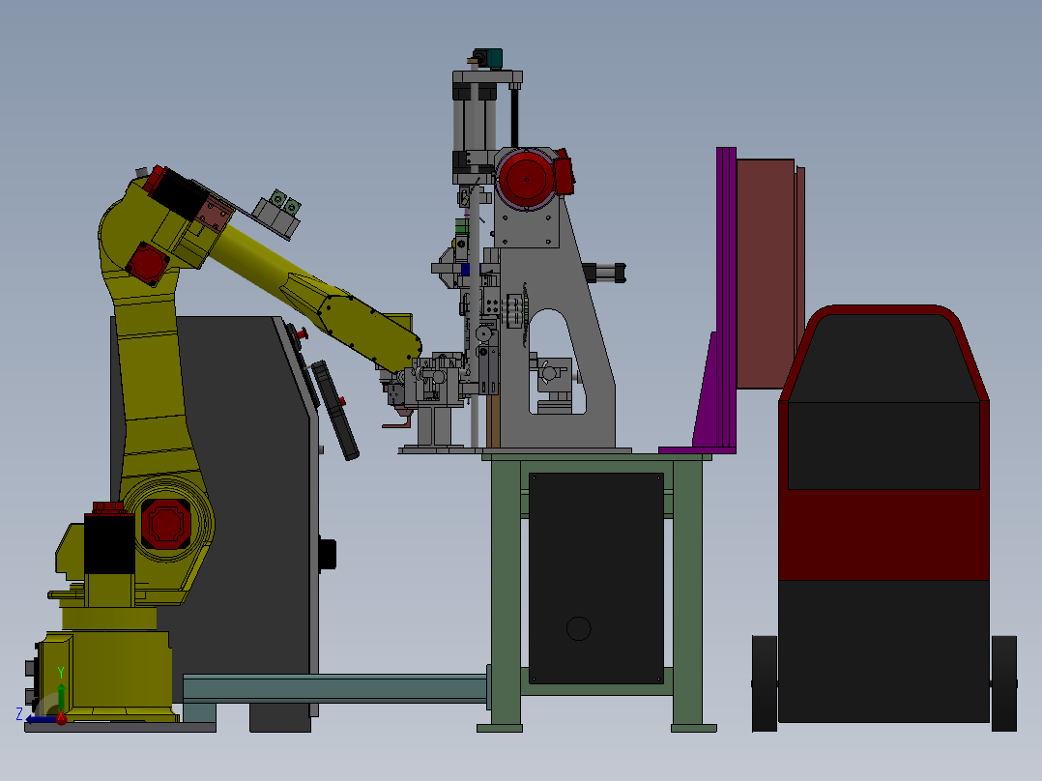This screenshot has width=1042, height=781.
Task: Select the teal horizontal beam joining robot and table
Action: (334, 688)
